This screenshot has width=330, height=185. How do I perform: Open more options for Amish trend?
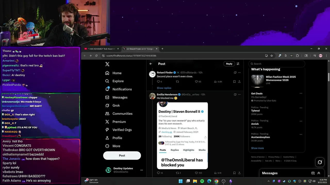click(301, 121)
